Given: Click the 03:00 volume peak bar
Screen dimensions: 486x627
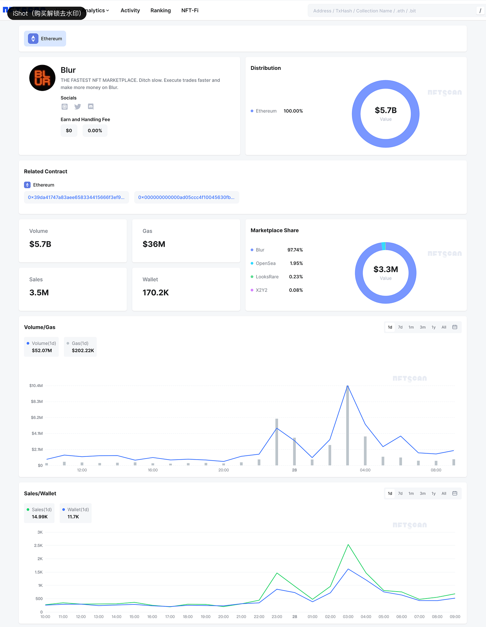Looking at the screenshot, I should click(x=347, y=425).
